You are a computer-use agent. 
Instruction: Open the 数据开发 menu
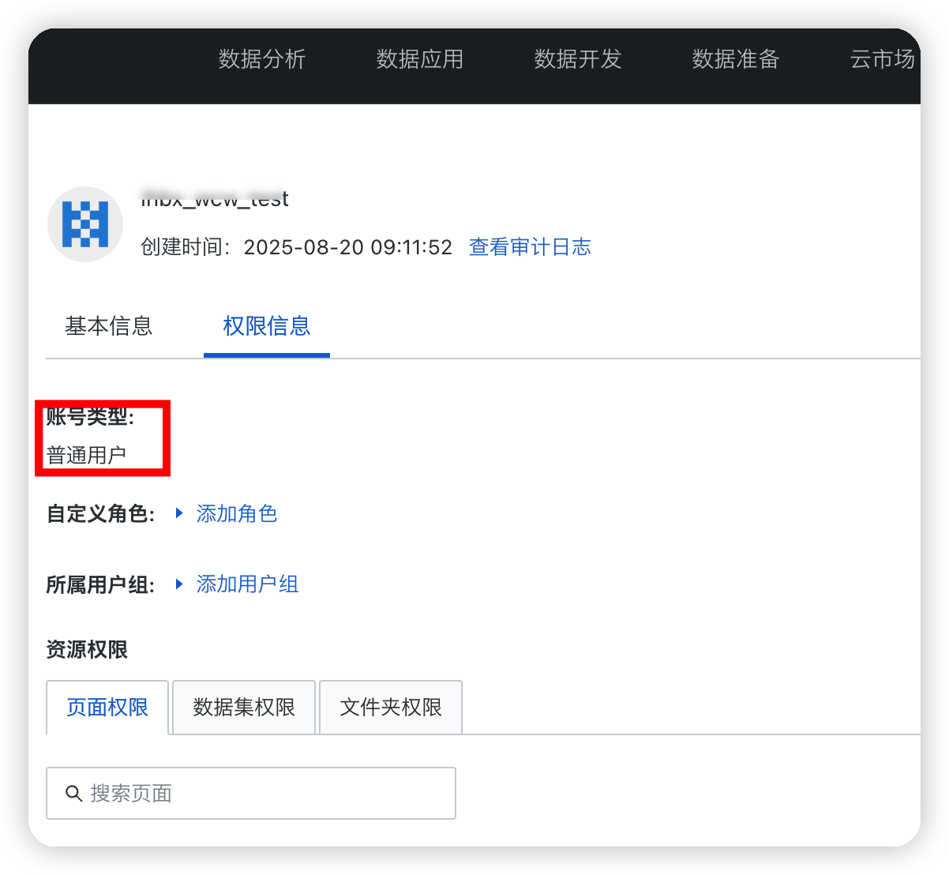(578, 59)
